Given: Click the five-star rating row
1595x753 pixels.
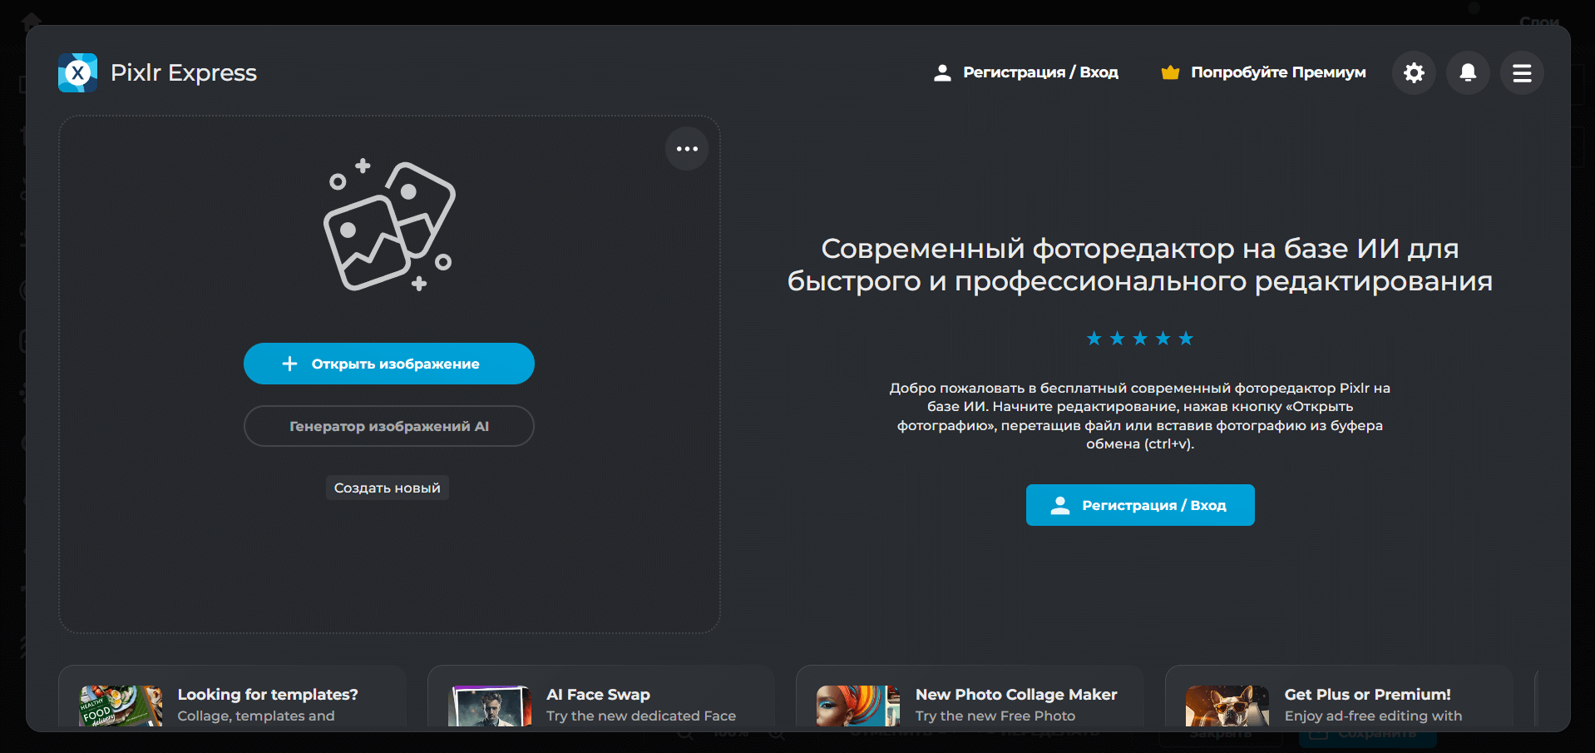Looking at the screenshot, I should click(1140, 339).
